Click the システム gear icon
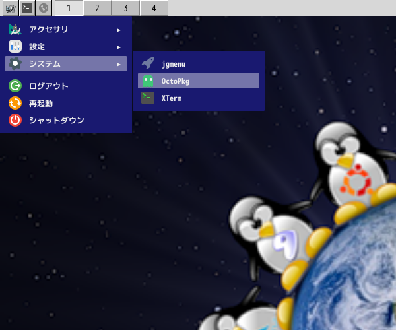This screenshot has width=396, height=330. (15, 63)
